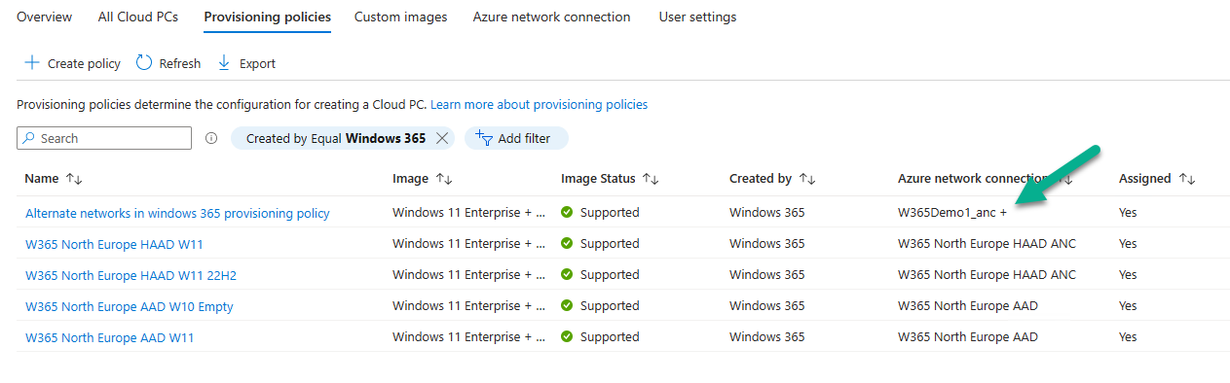Open the All Cloud PCs tab

(138, 17)
